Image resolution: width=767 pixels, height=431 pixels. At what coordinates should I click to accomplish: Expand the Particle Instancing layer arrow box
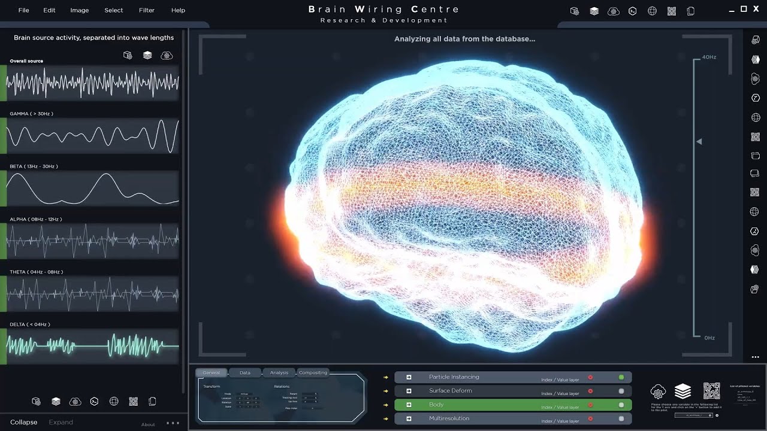(409, 377)
